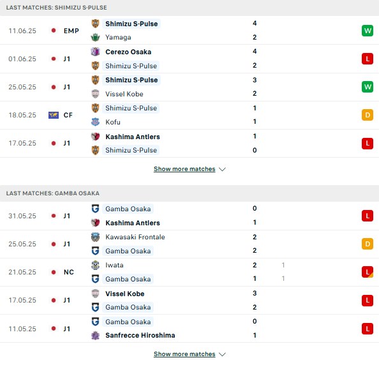Expand more Gamba Osaka matches chevron
The width and height of the screenshot is (379, 367).
222,354
